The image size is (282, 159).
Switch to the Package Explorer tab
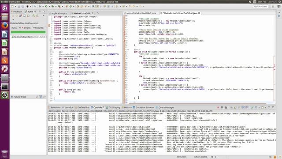16,11
